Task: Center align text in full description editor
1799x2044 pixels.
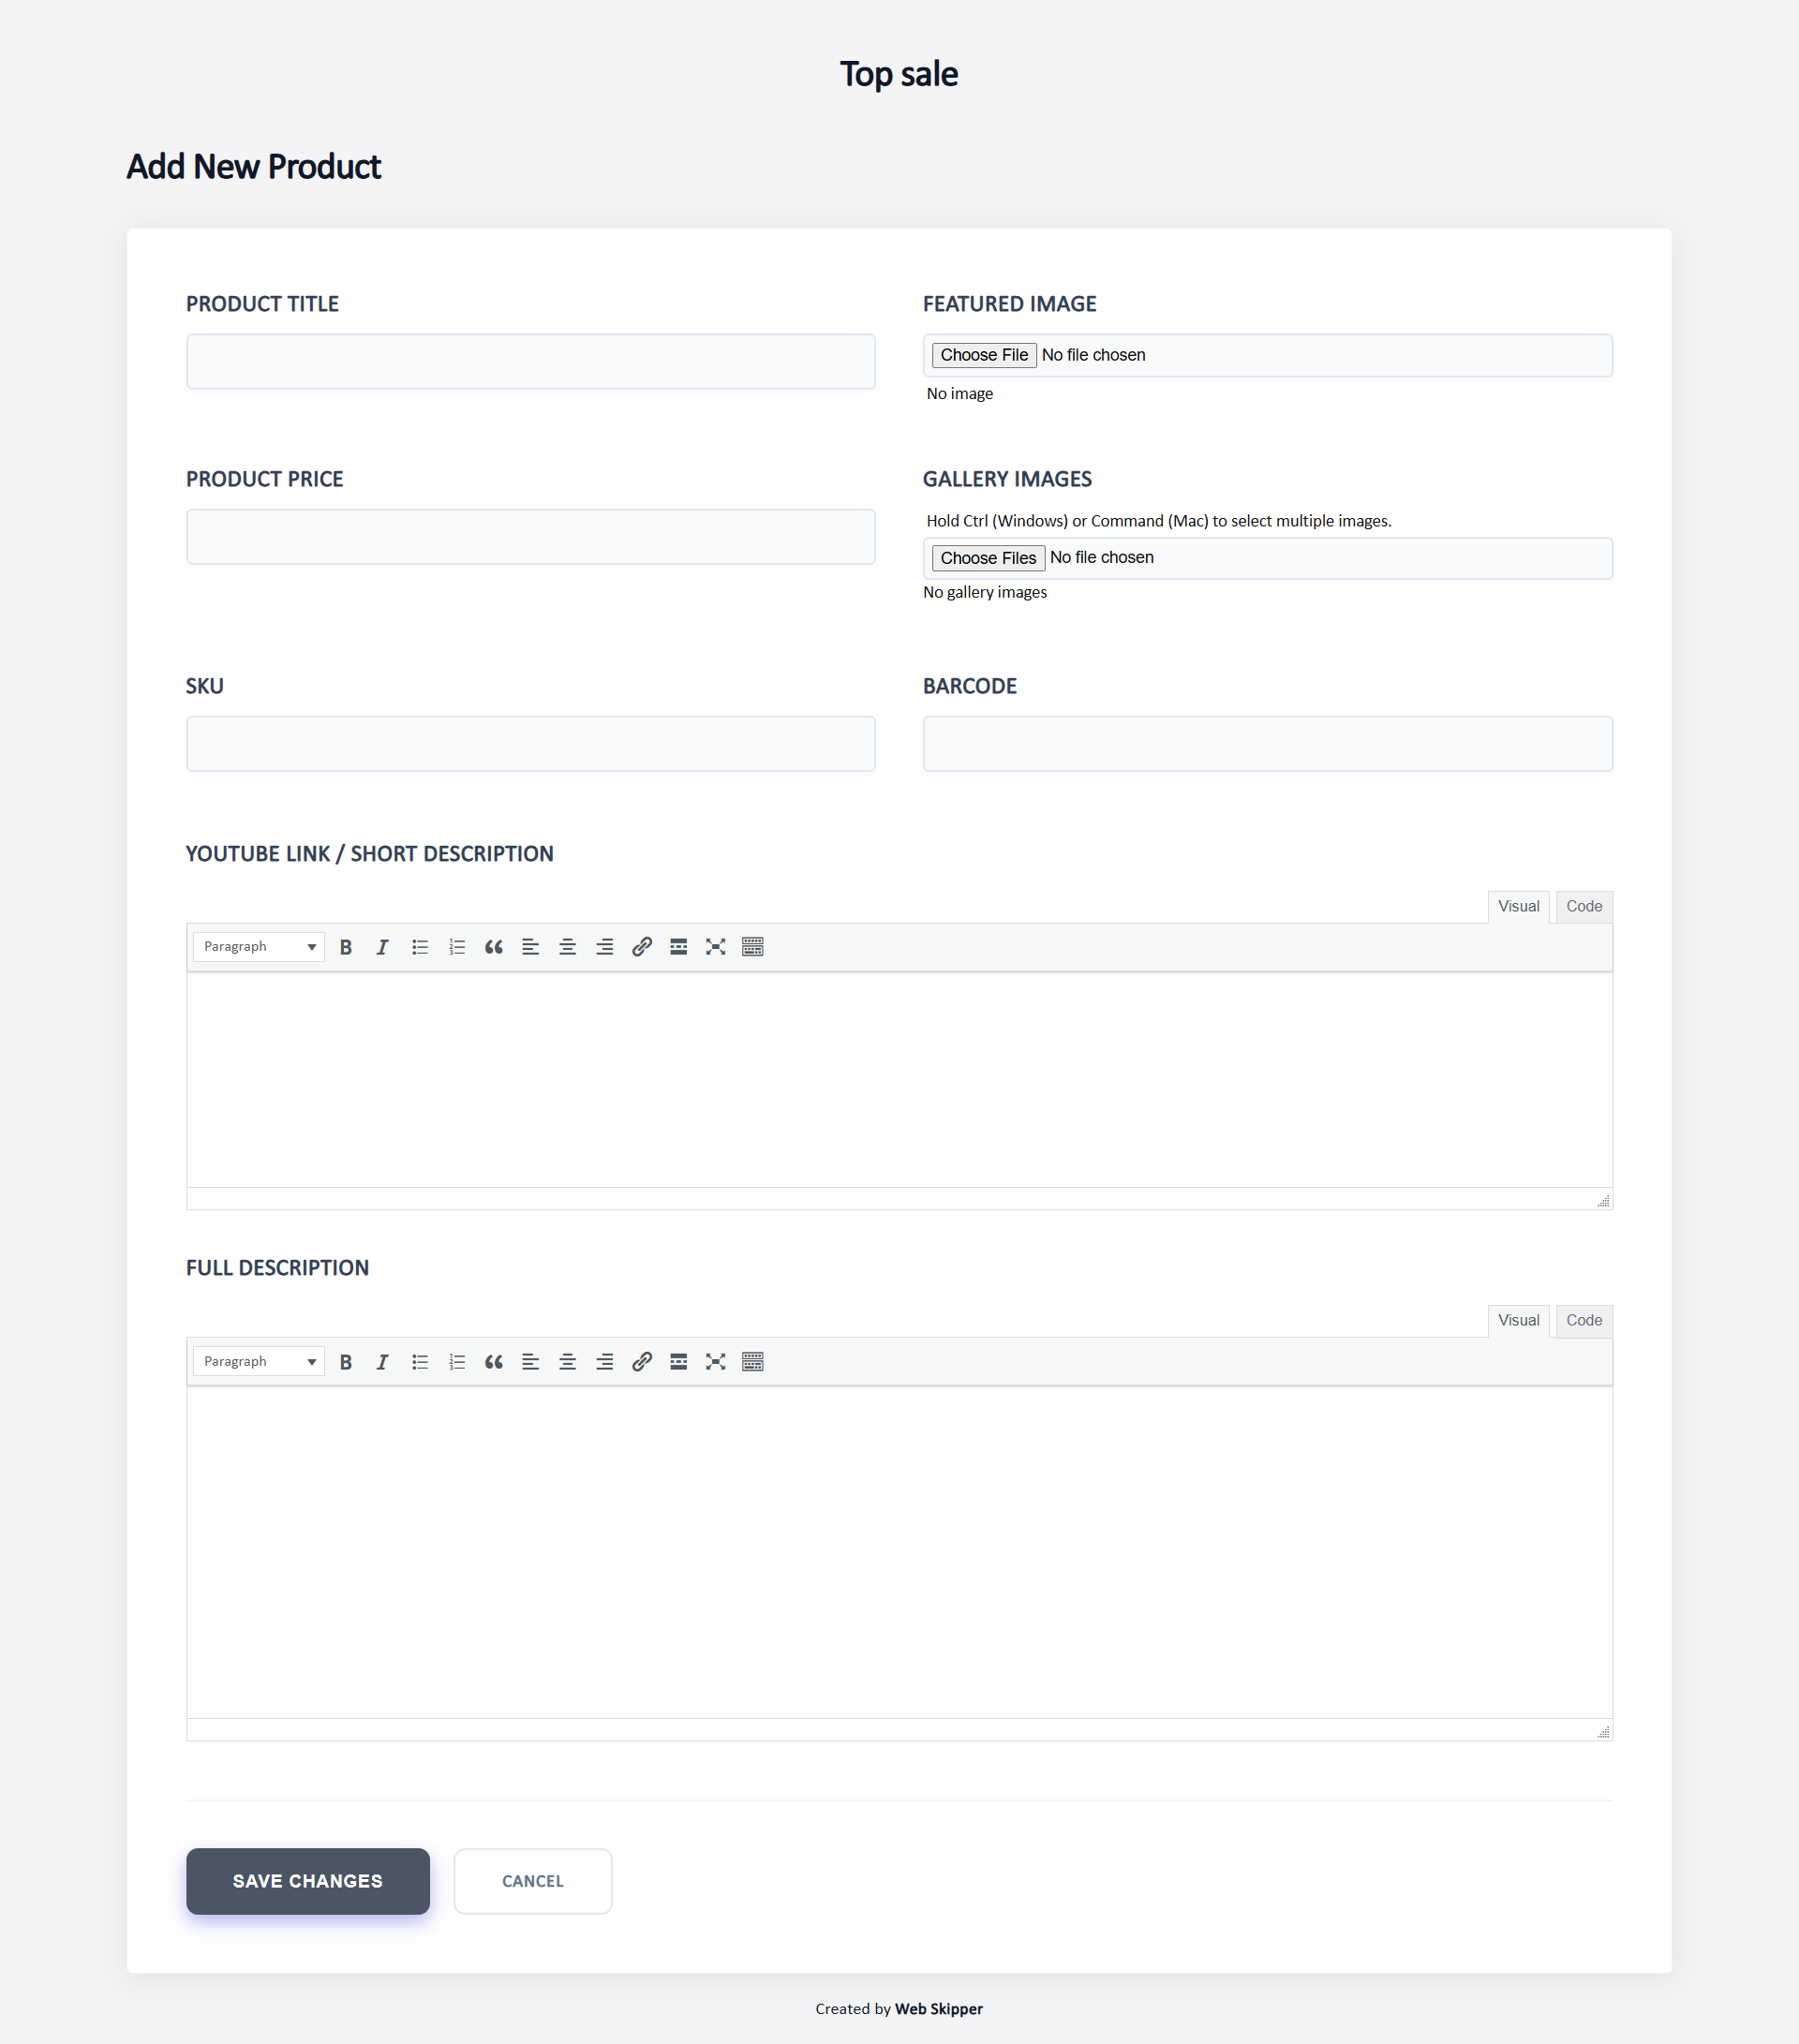Action: (567, 1361)
